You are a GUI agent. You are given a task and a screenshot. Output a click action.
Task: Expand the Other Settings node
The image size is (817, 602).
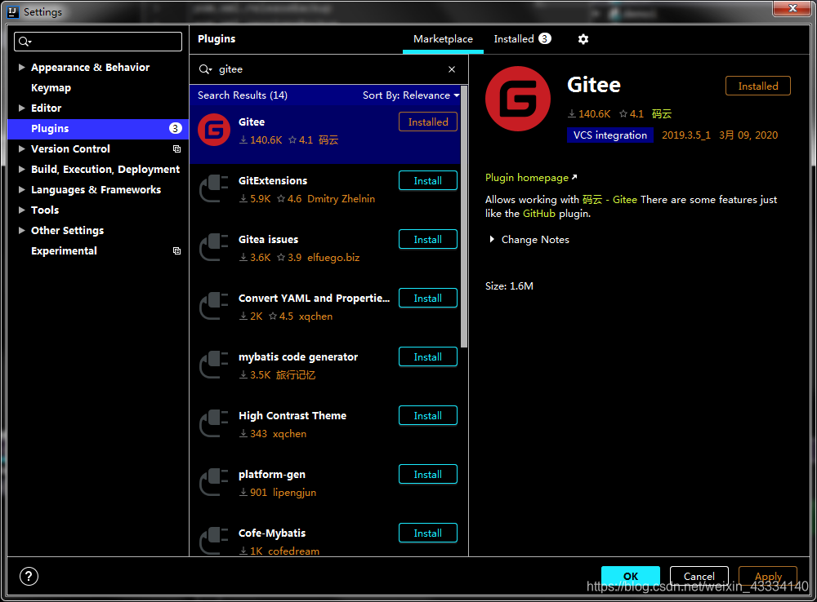tap(21, 231)
